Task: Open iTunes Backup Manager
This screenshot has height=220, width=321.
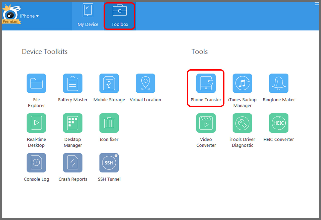Action: [242, 83]
